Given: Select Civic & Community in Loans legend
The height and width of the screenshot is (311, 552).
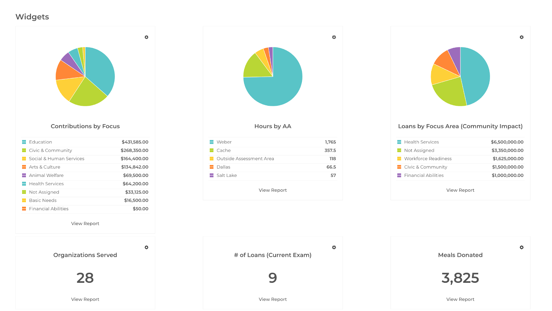Looking at the screenshot, I should coord(426,167).
